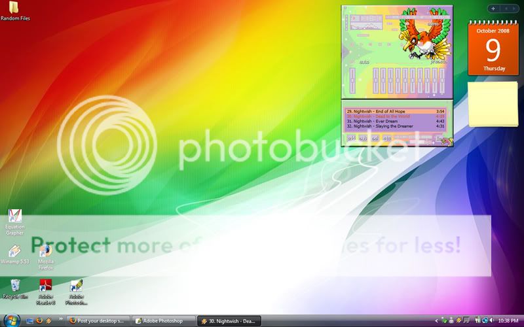Launch the Adobe Photoshop desktop shortcut

(x=76, y=292)
